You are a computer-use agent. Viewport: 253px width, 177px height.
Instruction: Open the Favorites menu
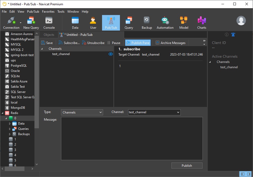coord(48,12)
